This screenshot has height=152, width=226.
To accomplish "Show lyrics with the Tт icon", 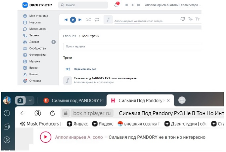I will tap(197, 19).
